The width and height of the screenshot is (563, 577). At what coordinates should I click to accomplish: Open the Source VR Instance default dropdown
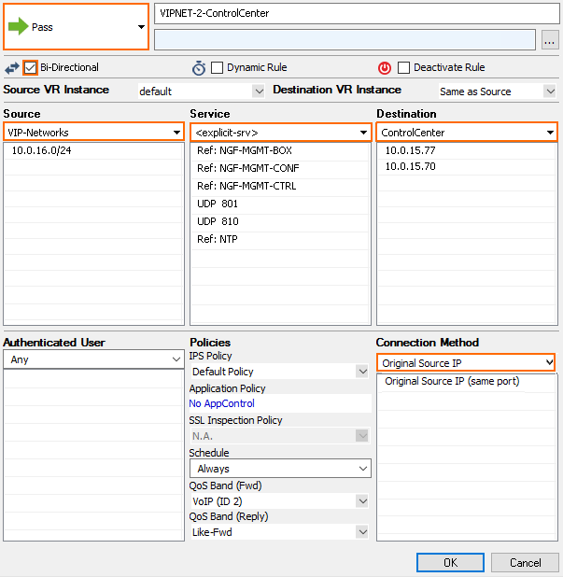(202, 91)
